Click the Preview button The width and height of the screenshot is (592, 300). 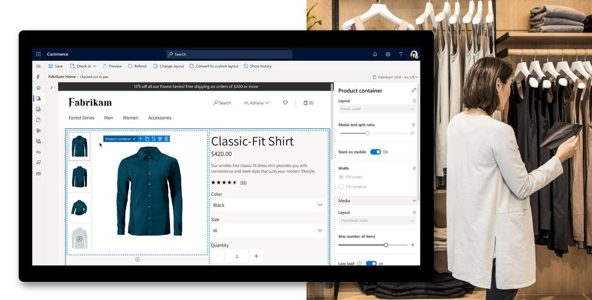[112, 66]
